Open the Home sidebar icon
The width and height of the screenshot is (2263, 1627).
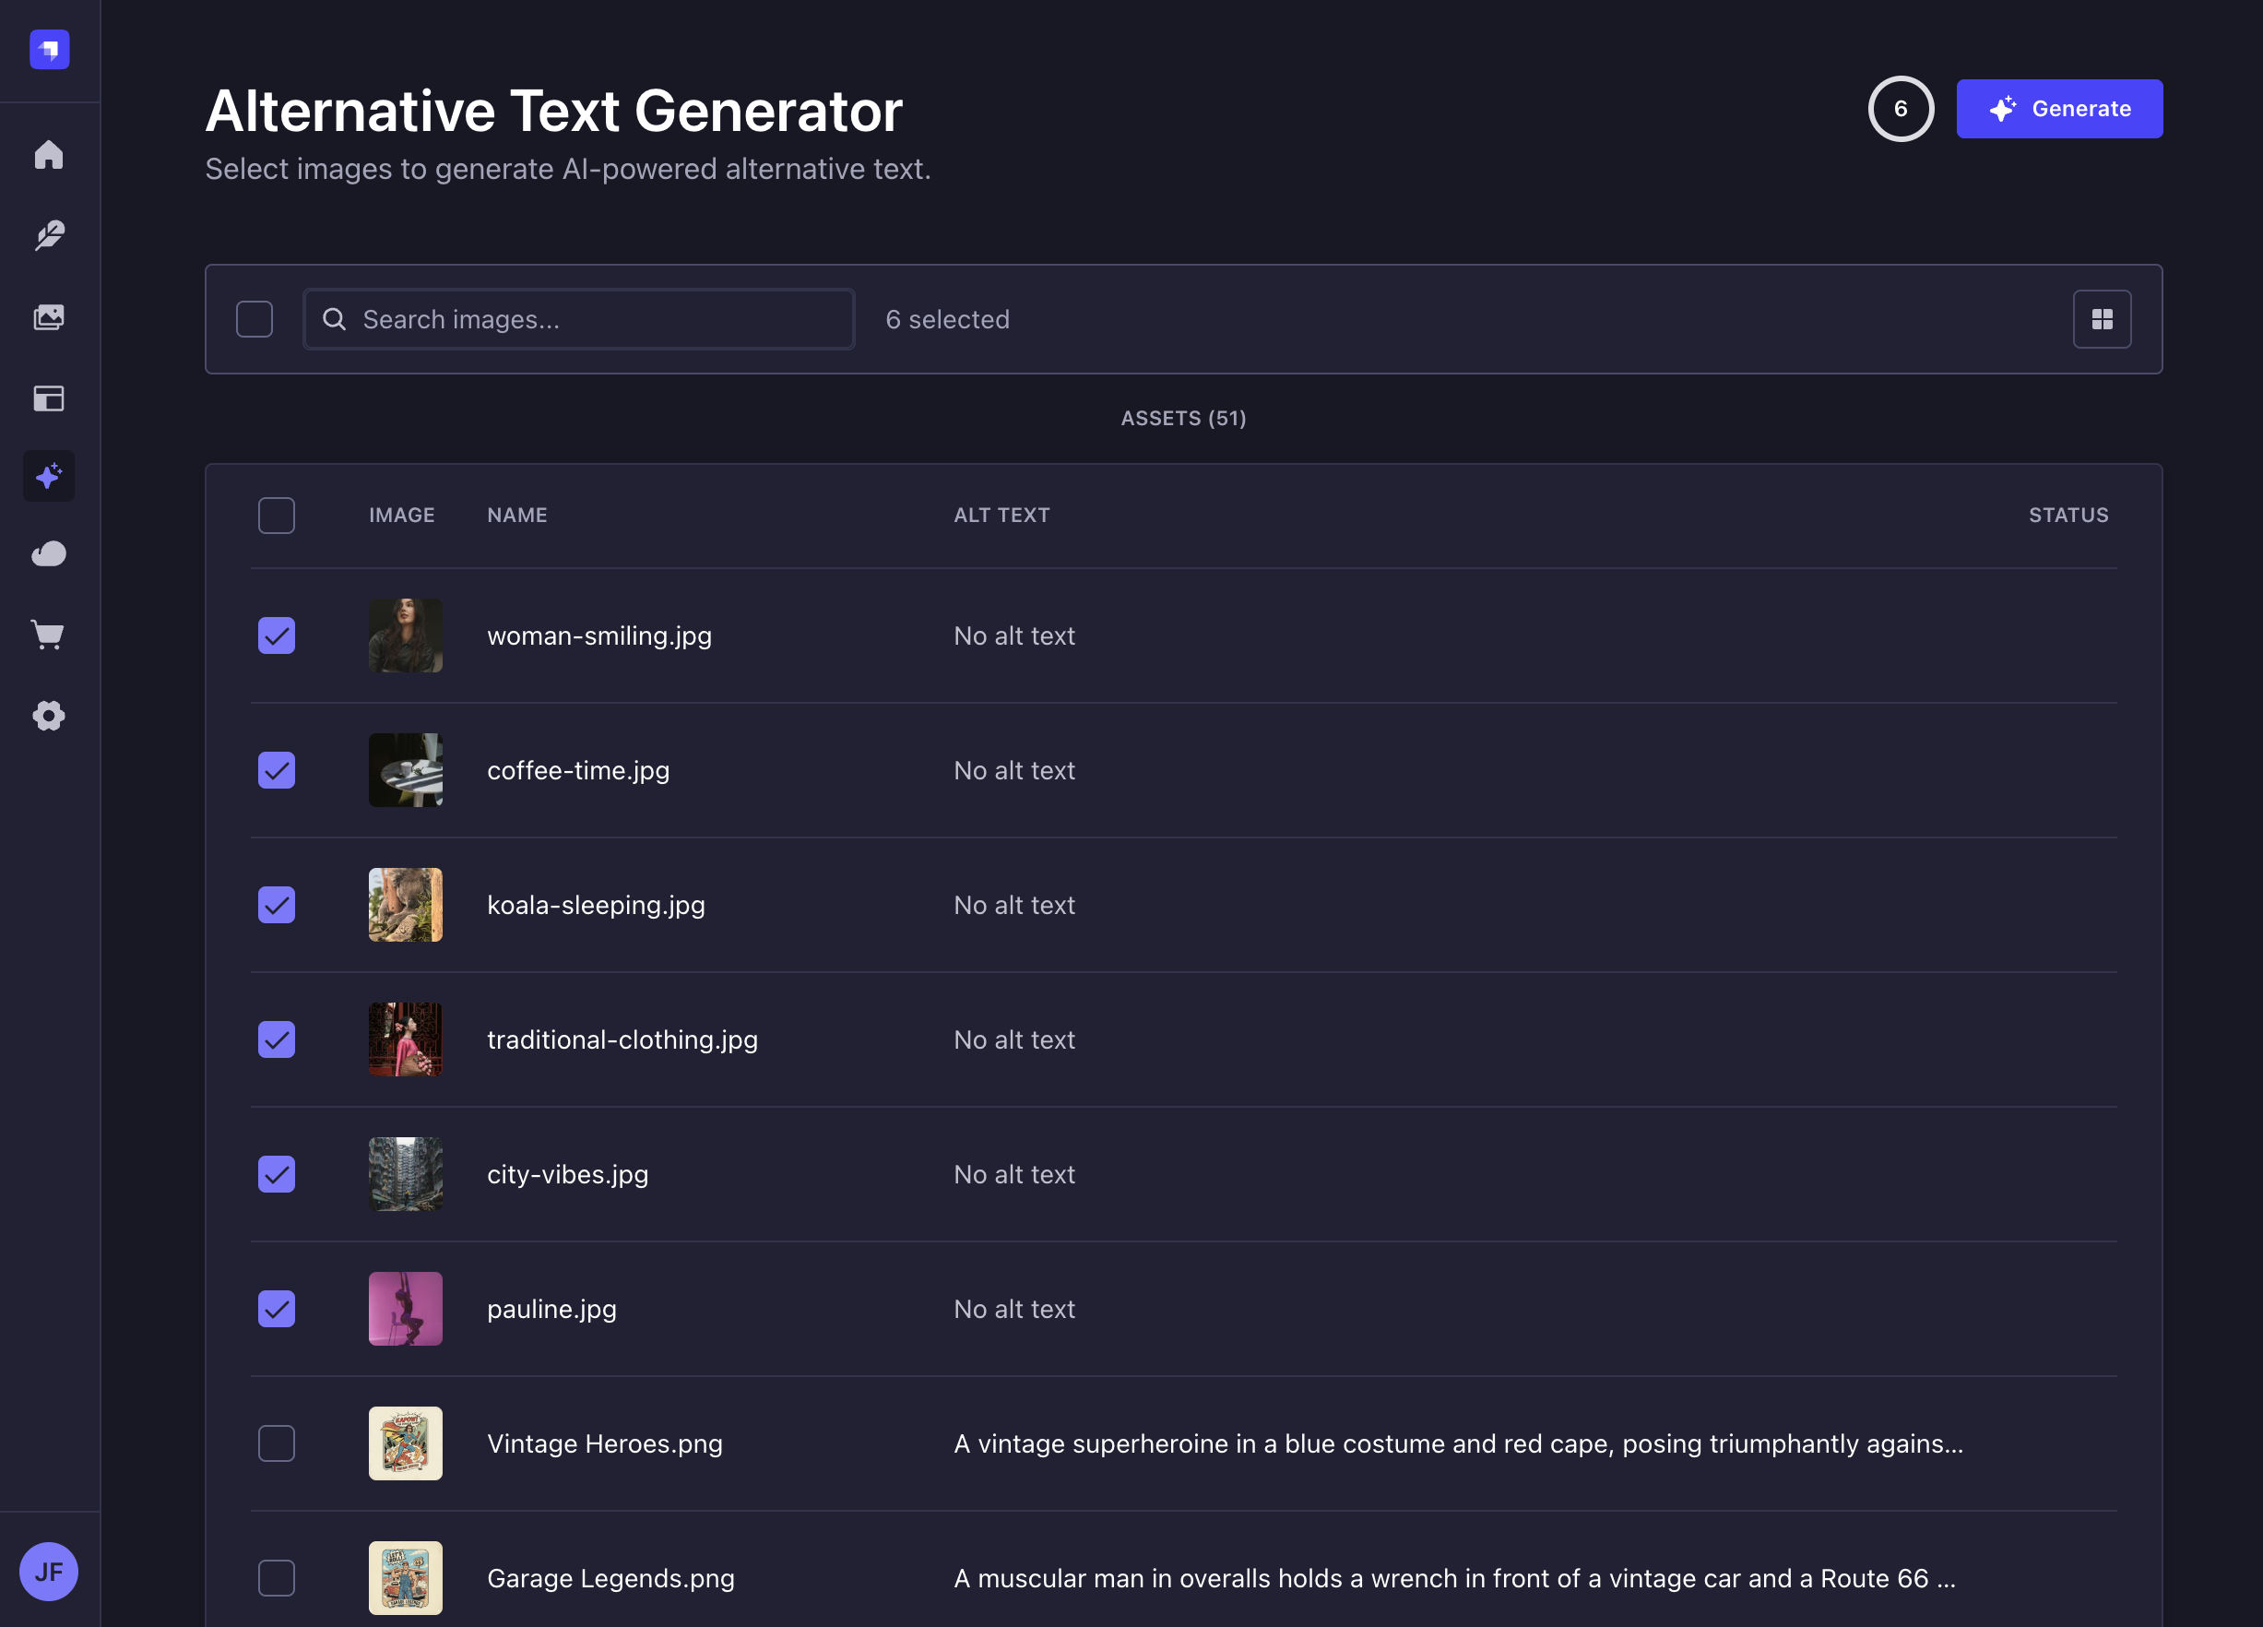click(49, 155)
